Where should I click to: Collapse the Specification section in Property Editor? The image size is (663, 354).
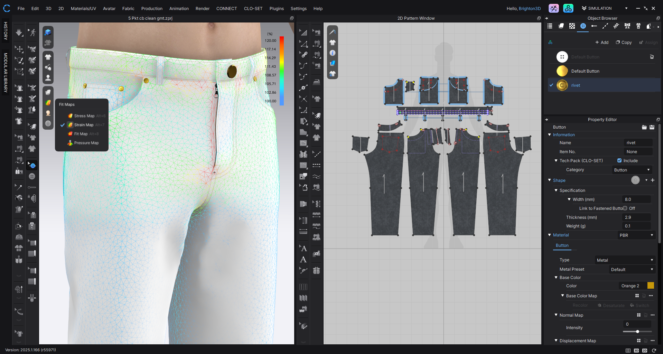(556, 190)
